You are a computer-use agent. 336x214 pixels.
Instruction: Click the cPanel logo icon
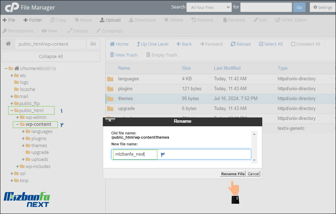click(x=12, y=7)
